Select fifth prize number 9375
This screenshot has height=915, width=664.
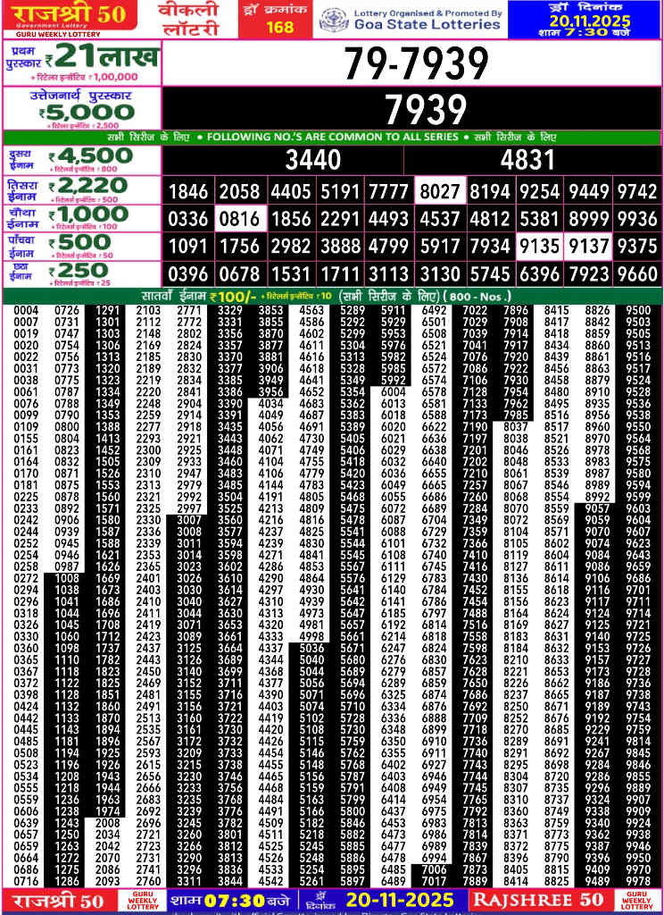[637, 247]
